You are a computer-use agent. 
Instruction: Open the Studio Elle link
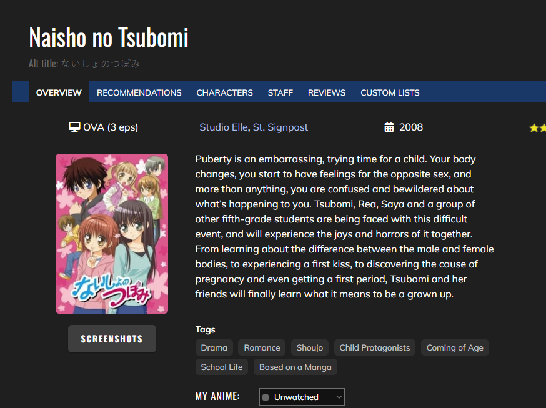[223, 127]
